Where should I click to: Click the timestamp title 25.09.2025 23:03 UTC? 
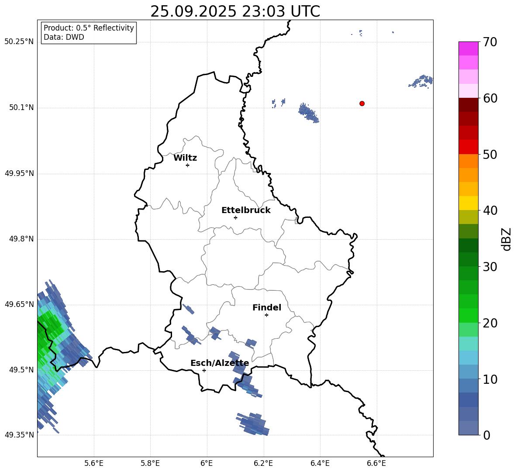click(x=235, y=11)
